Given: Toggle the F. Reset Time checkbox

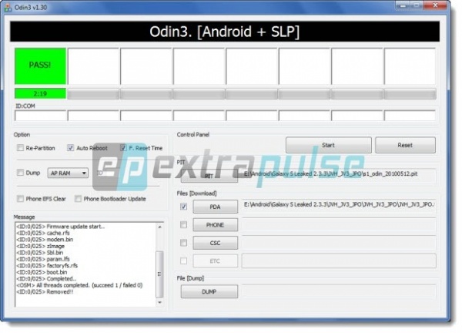Looking at the screenshot, I should pyautogui.click(x=123, y=148).
